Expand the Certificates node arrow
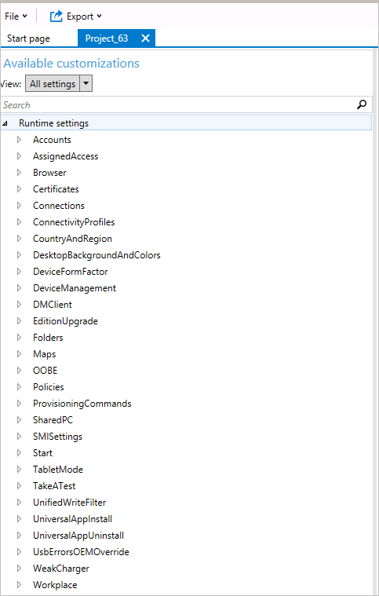379x596 pixels. click(19, 189)
